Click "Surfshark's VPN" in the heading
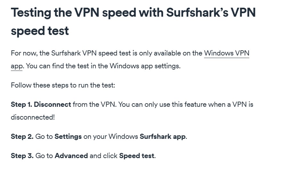The image size is (306, 169). click(211, 13)
